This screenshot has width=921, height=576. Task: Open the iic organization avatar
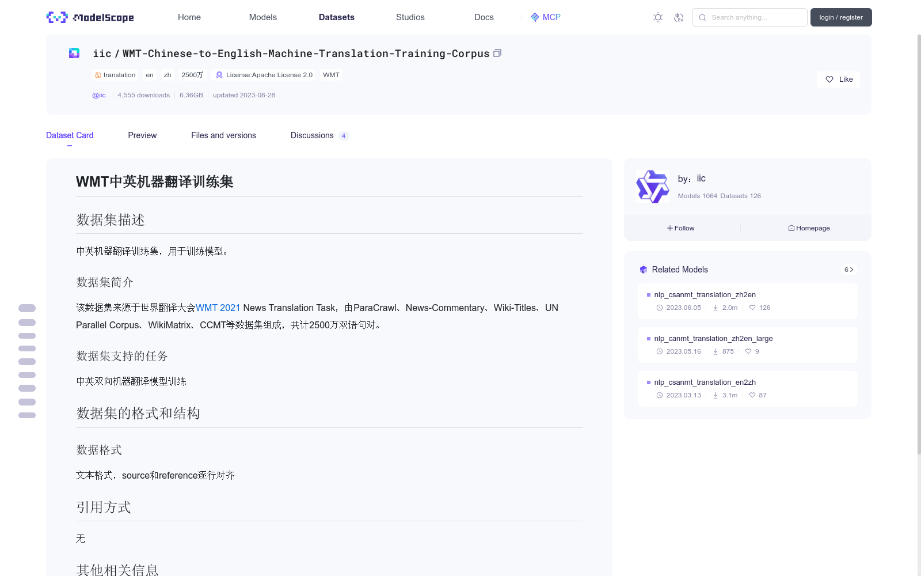click(652, 187)
